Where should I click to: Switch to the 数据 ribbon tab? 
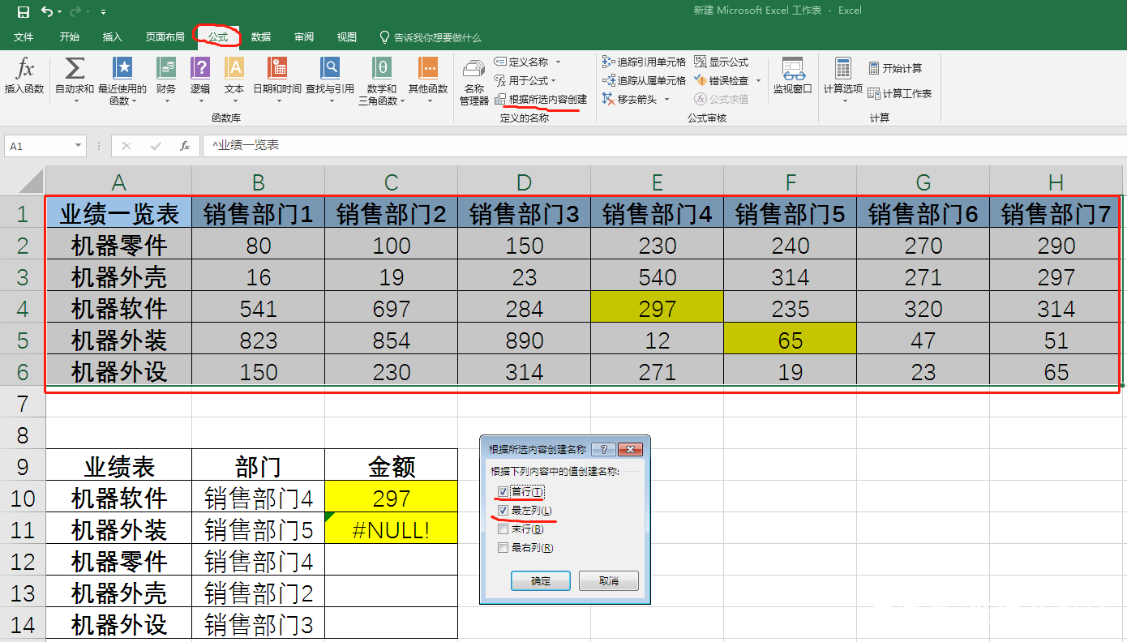coord(261,36)
